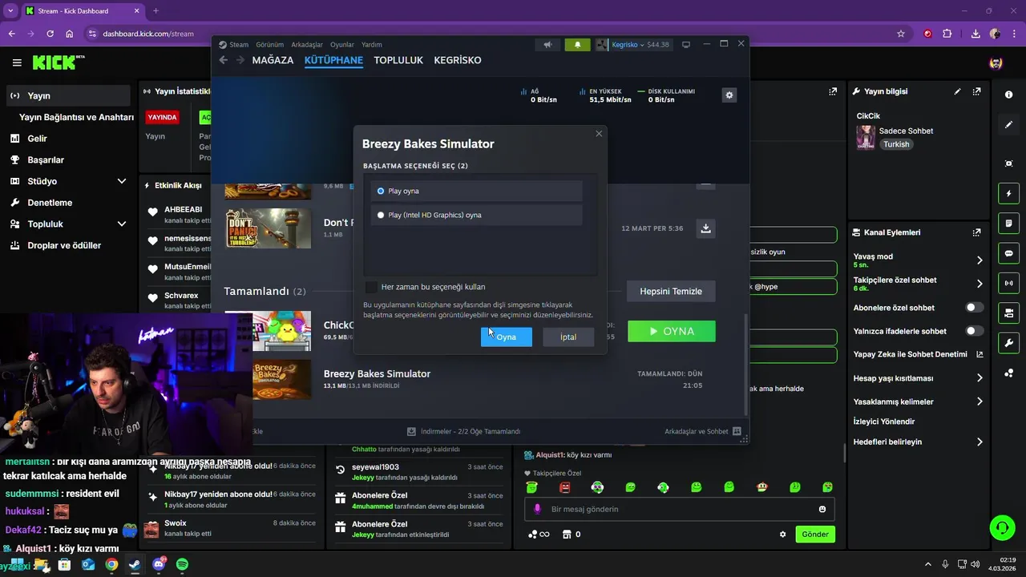Open Chrome tab search dropdown
This screenshot has height=577, width=1026.
pos(10,10)
